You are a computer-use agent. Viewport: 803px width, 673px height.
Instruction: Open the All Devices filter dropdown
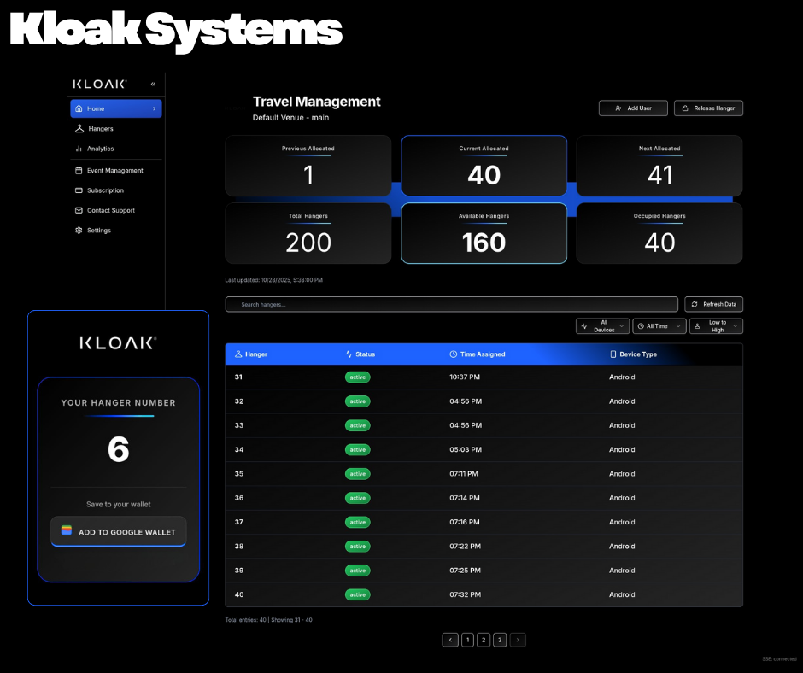602,325
